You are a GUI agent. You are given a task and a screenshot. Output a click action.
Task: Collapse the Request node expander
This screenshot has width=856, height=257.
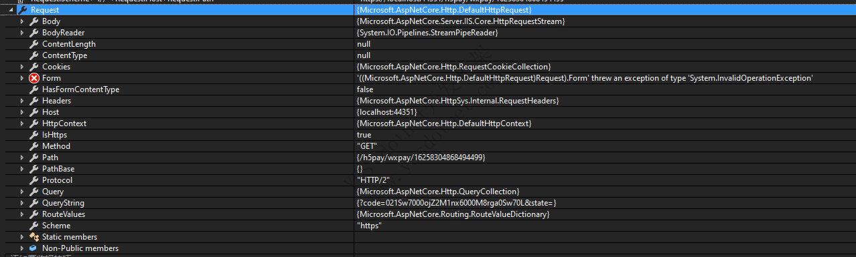tap(11, 11)
